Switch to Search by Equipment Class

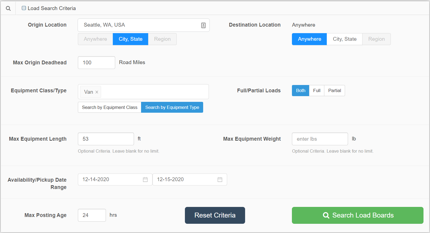coord(109,107)
